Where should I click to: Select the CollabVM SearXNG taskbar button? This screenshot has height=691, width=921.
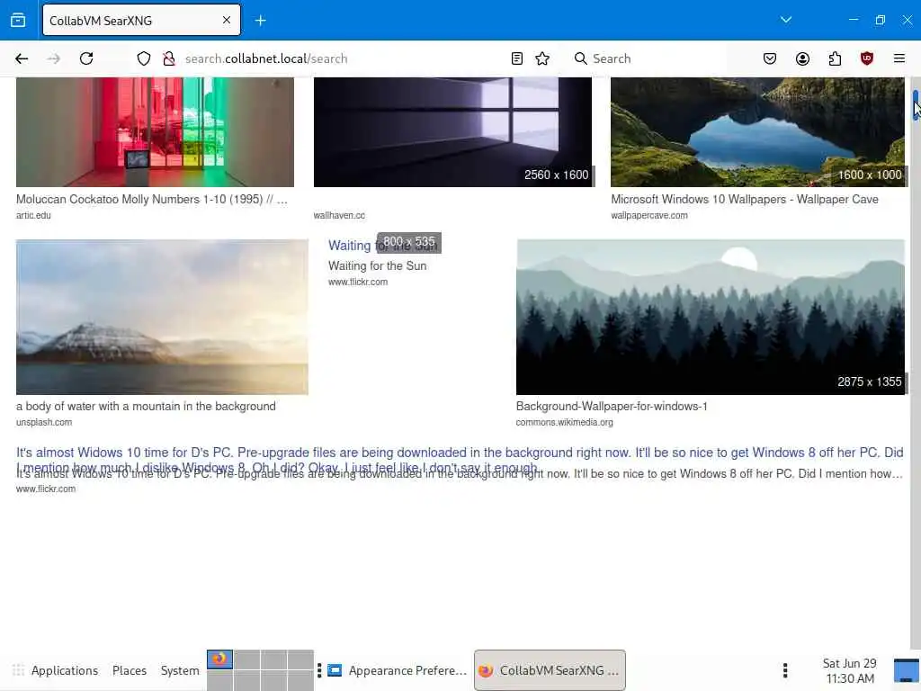[550, 670]
